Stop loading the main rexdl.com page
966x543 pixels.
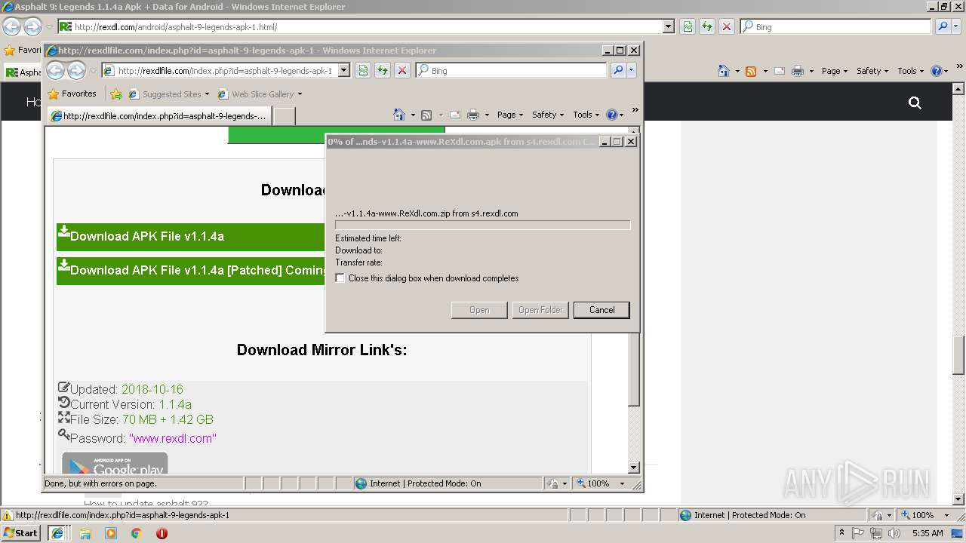click(x=727, y=26)
